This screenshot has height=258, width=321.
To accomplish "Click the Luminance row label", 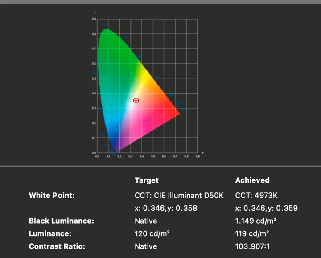I will pyautogui.click(x=50, y=233).
